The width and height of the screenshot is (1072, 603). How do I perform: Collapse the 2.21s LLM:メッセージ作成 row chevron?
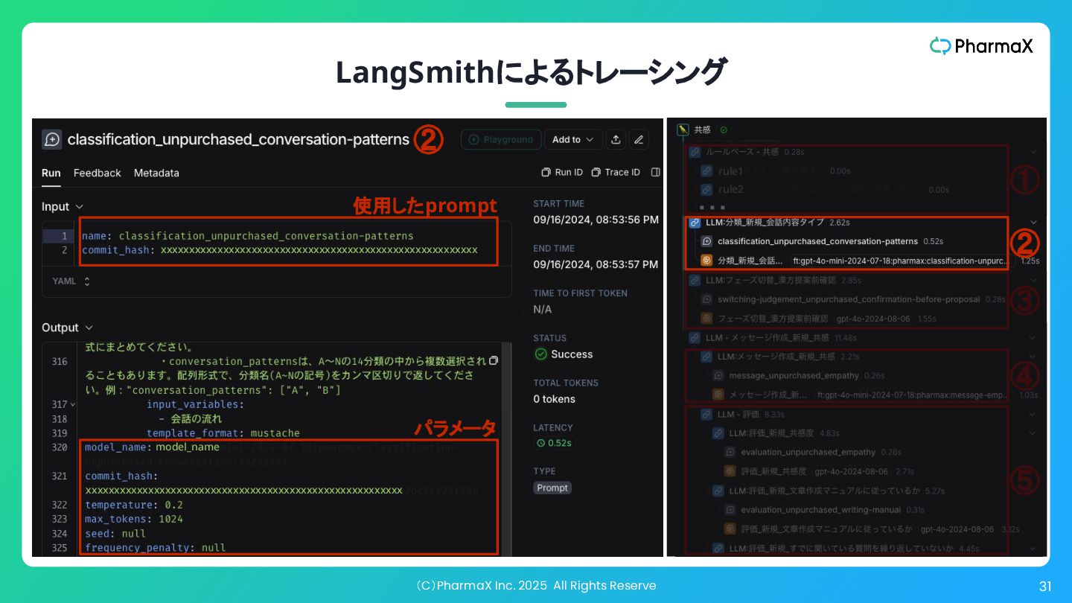(x=1033, y=357)
